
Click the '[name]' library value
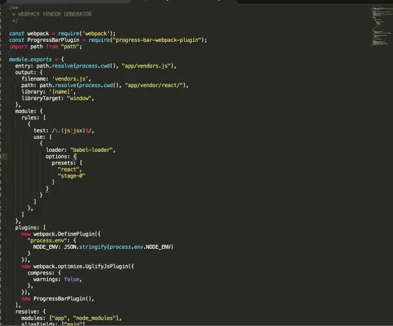[61, 92]
